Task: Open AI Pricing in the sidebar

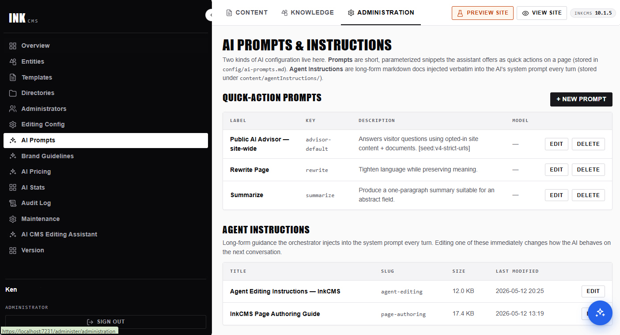Action: pos(106,171)
